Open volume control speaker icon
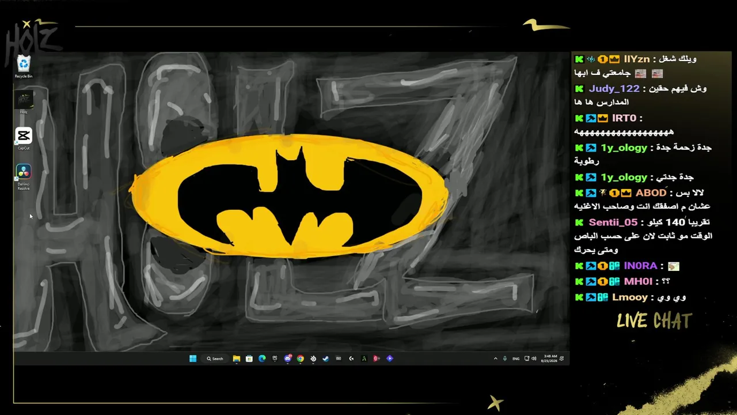737x415 pixels. pyautogui.click(x=534, y=359)
